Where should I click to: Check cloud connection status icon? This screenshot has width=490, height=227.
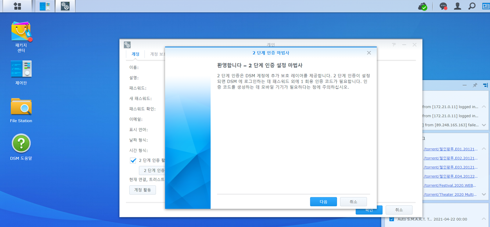tap(422, 6)
